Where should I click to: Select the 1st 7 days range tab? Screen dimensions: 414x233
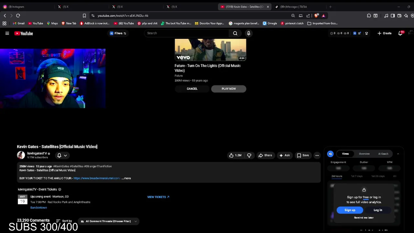[x=357, y=176]
